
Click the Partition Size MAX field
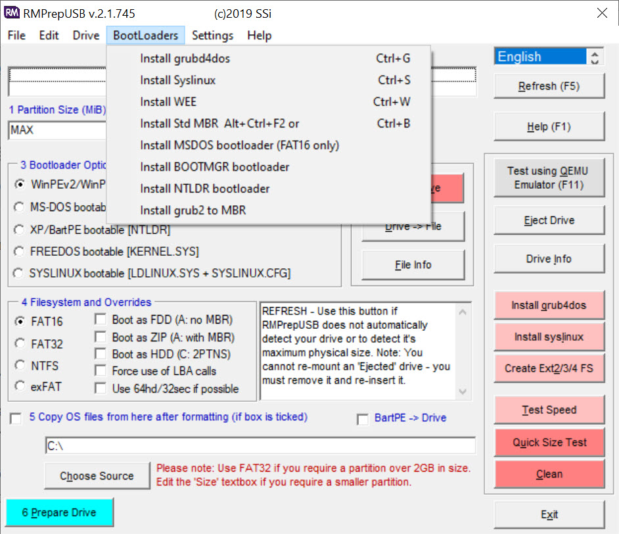57,130
